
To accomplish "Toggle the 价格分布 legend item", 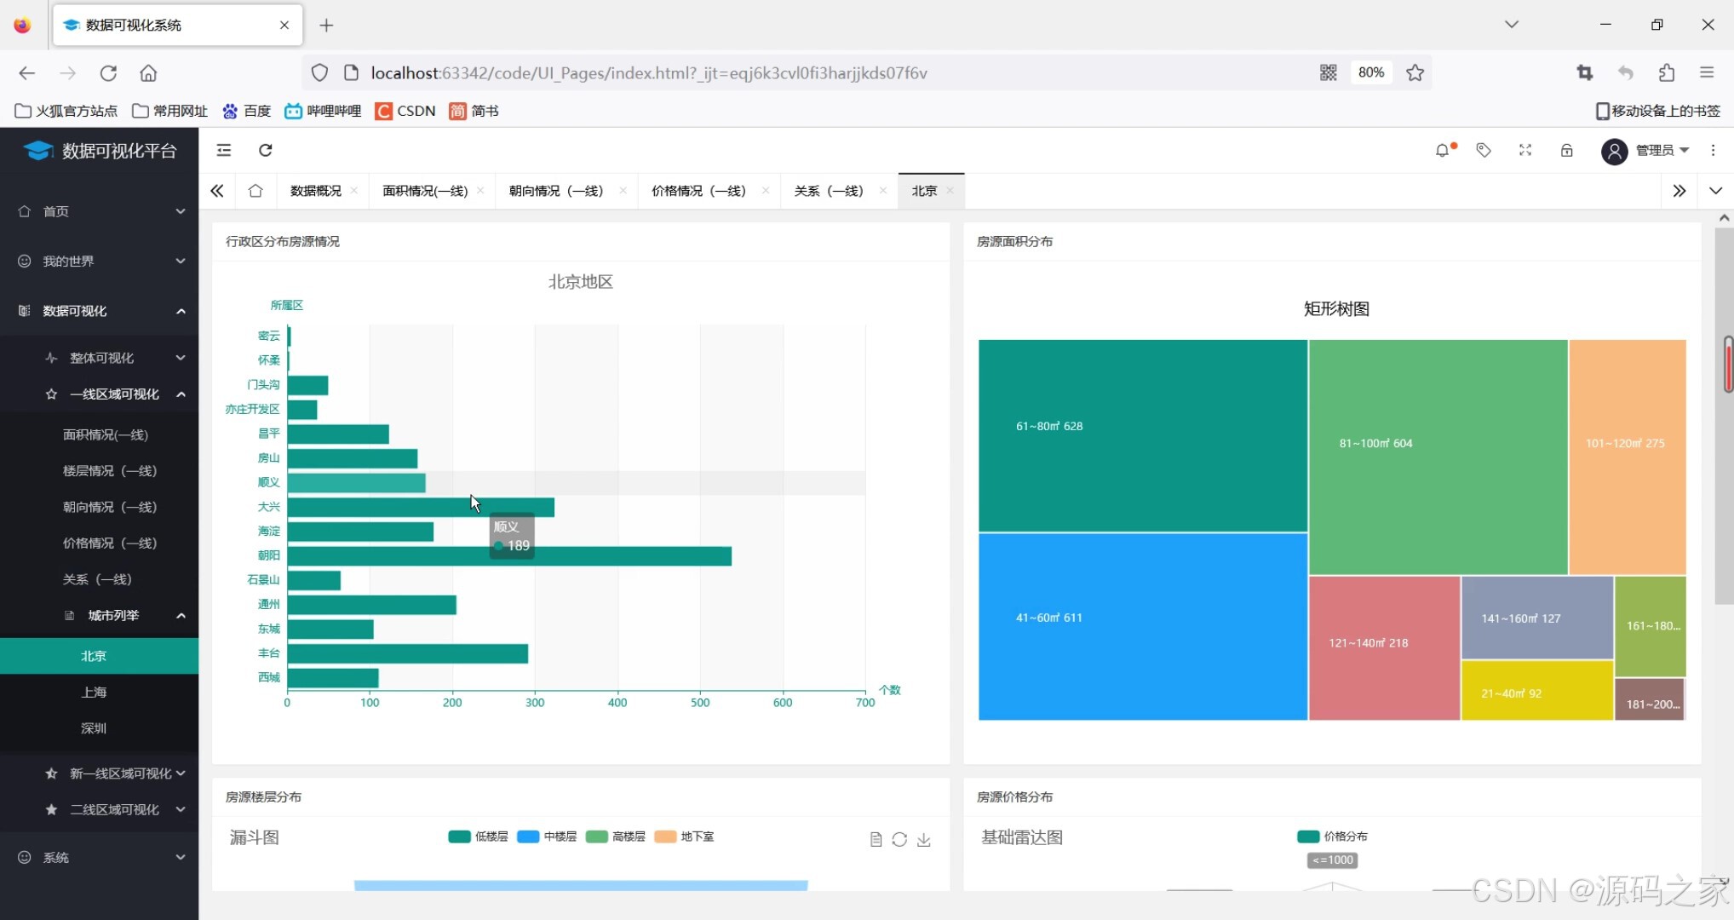I will tap(1333, 837).
